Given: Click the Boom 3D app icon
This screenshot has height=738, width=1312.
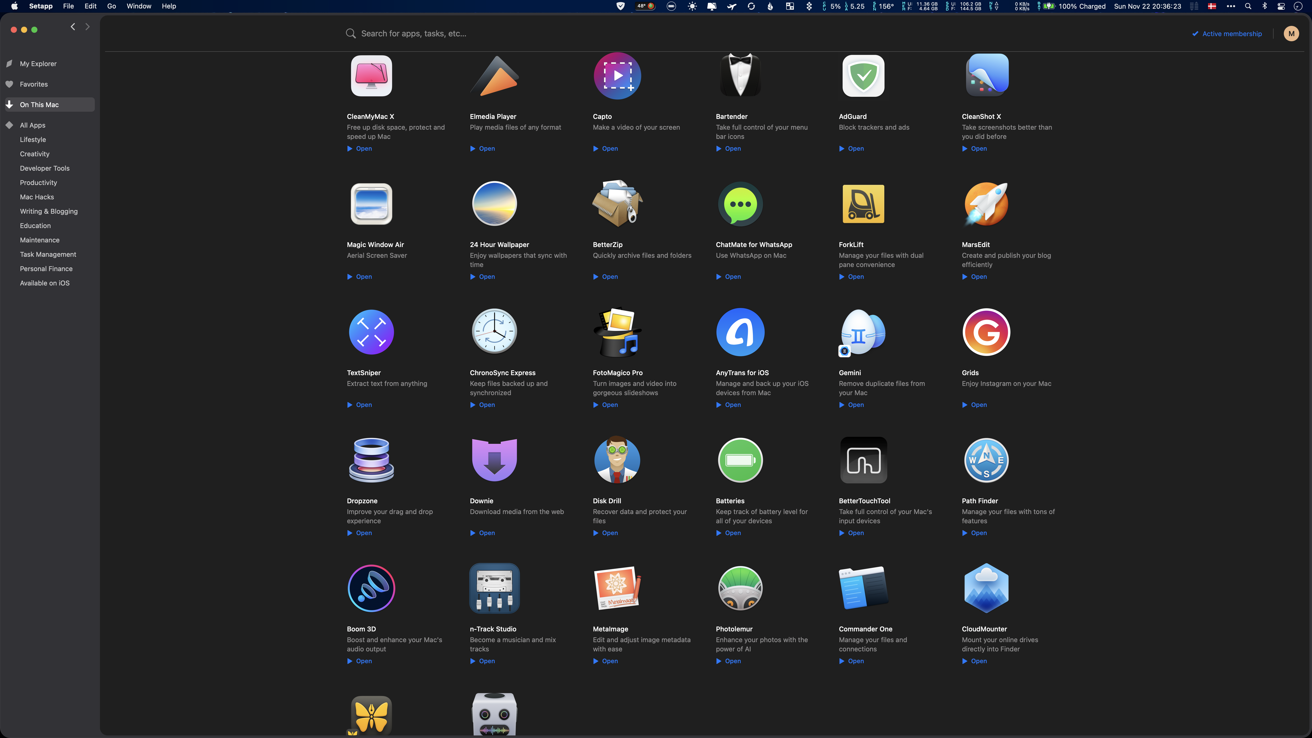Looking at the screenshot, I should pyautogui.click(x=371, y=588).
